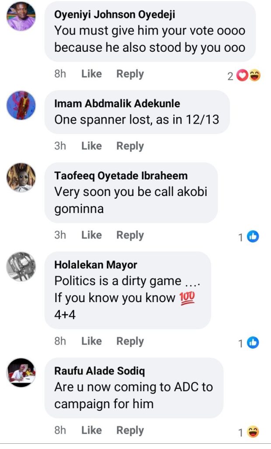Open Holalekan Mayor's profile name link
271x449 pixels.
pos(96,265)
